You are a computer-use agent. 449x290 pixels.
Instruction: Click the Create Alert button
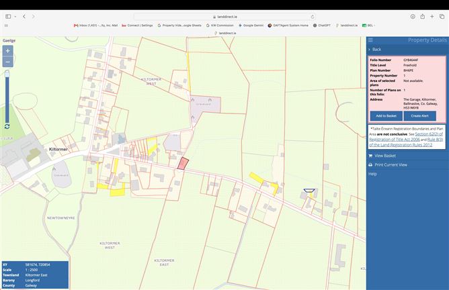click(420, 116)
